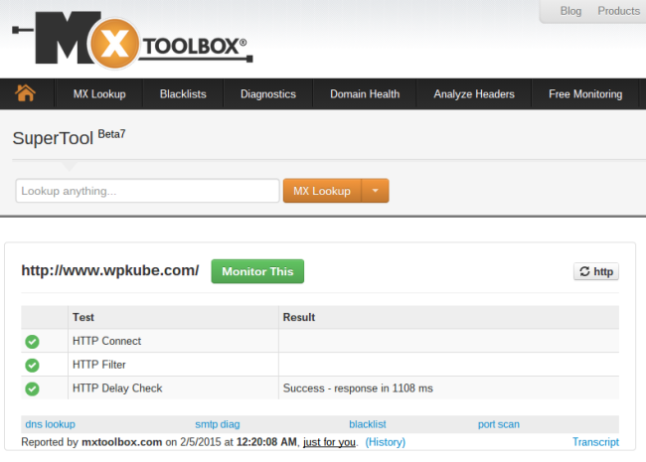Click the blacklist link below results
This screenshot has width=646, height=462.
point(368,424)
